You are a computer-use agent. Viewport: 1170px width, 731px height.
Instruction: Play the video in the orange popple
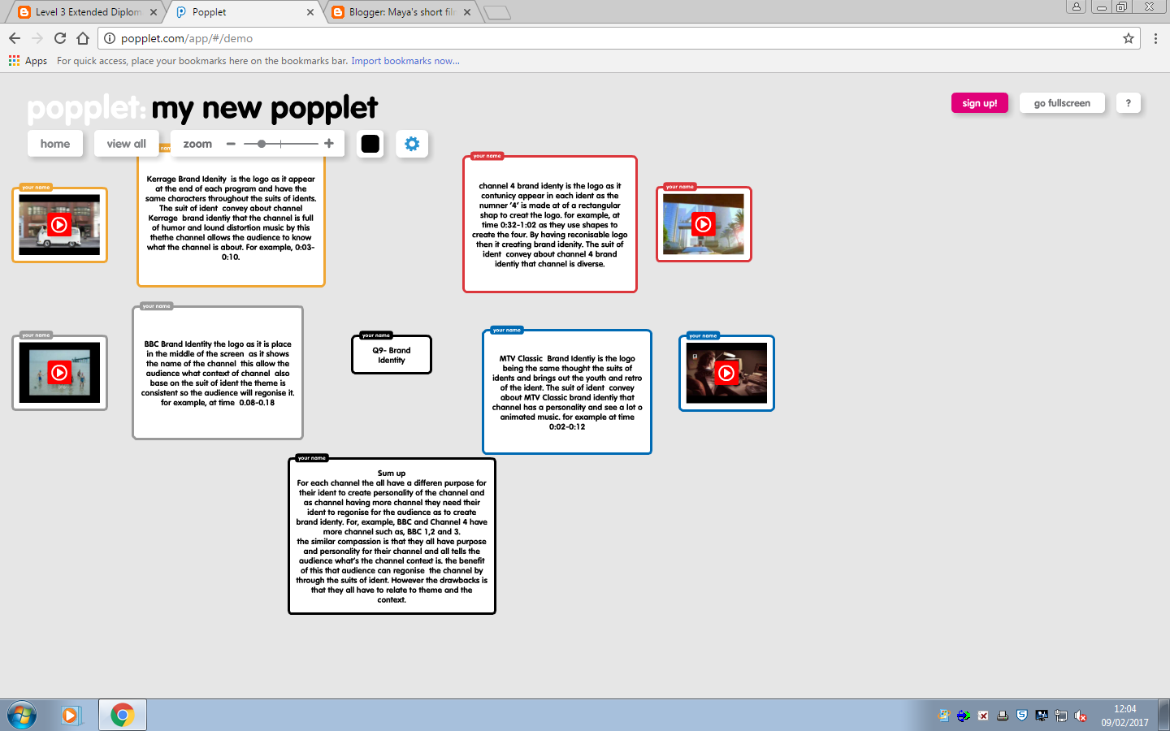click(x=59, y=225)
